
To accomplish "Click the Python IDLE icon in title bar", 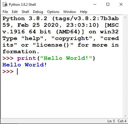I will coord(5,4).
